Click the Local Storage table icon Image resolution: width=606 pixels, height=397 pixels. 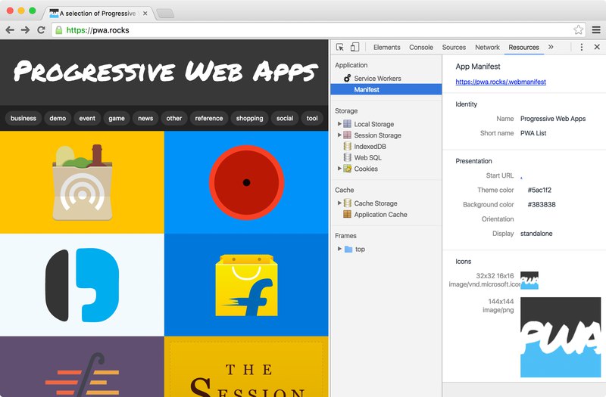click(x=348, y=124)
